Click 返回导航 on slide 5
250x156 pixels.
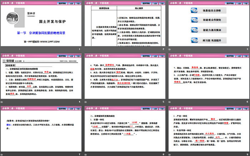pos(146,56)
